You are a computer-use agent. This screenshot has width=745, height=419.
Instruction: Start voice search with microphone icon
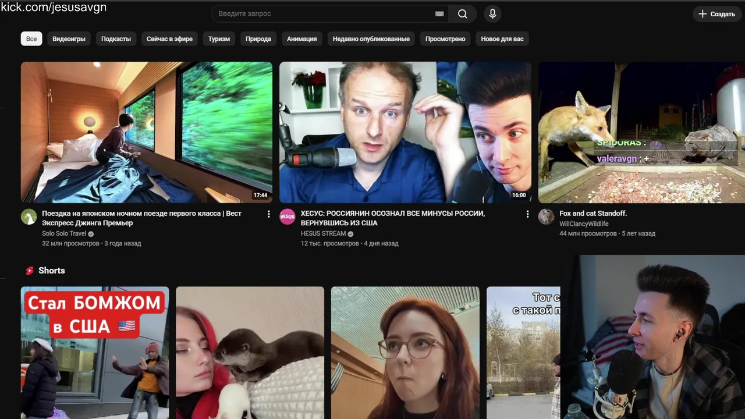pyautogui.click(x=492, y=14)
